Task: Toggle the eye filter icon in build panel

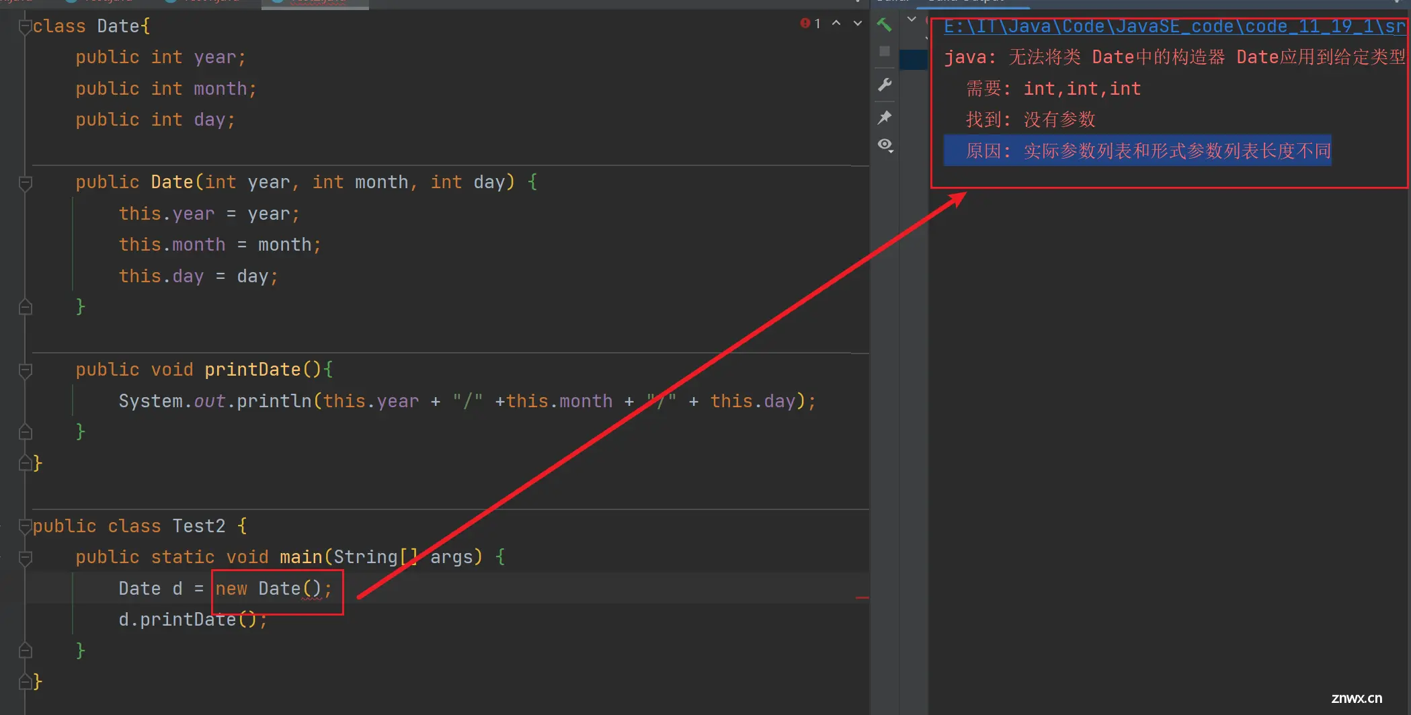Action: (885, 145)
